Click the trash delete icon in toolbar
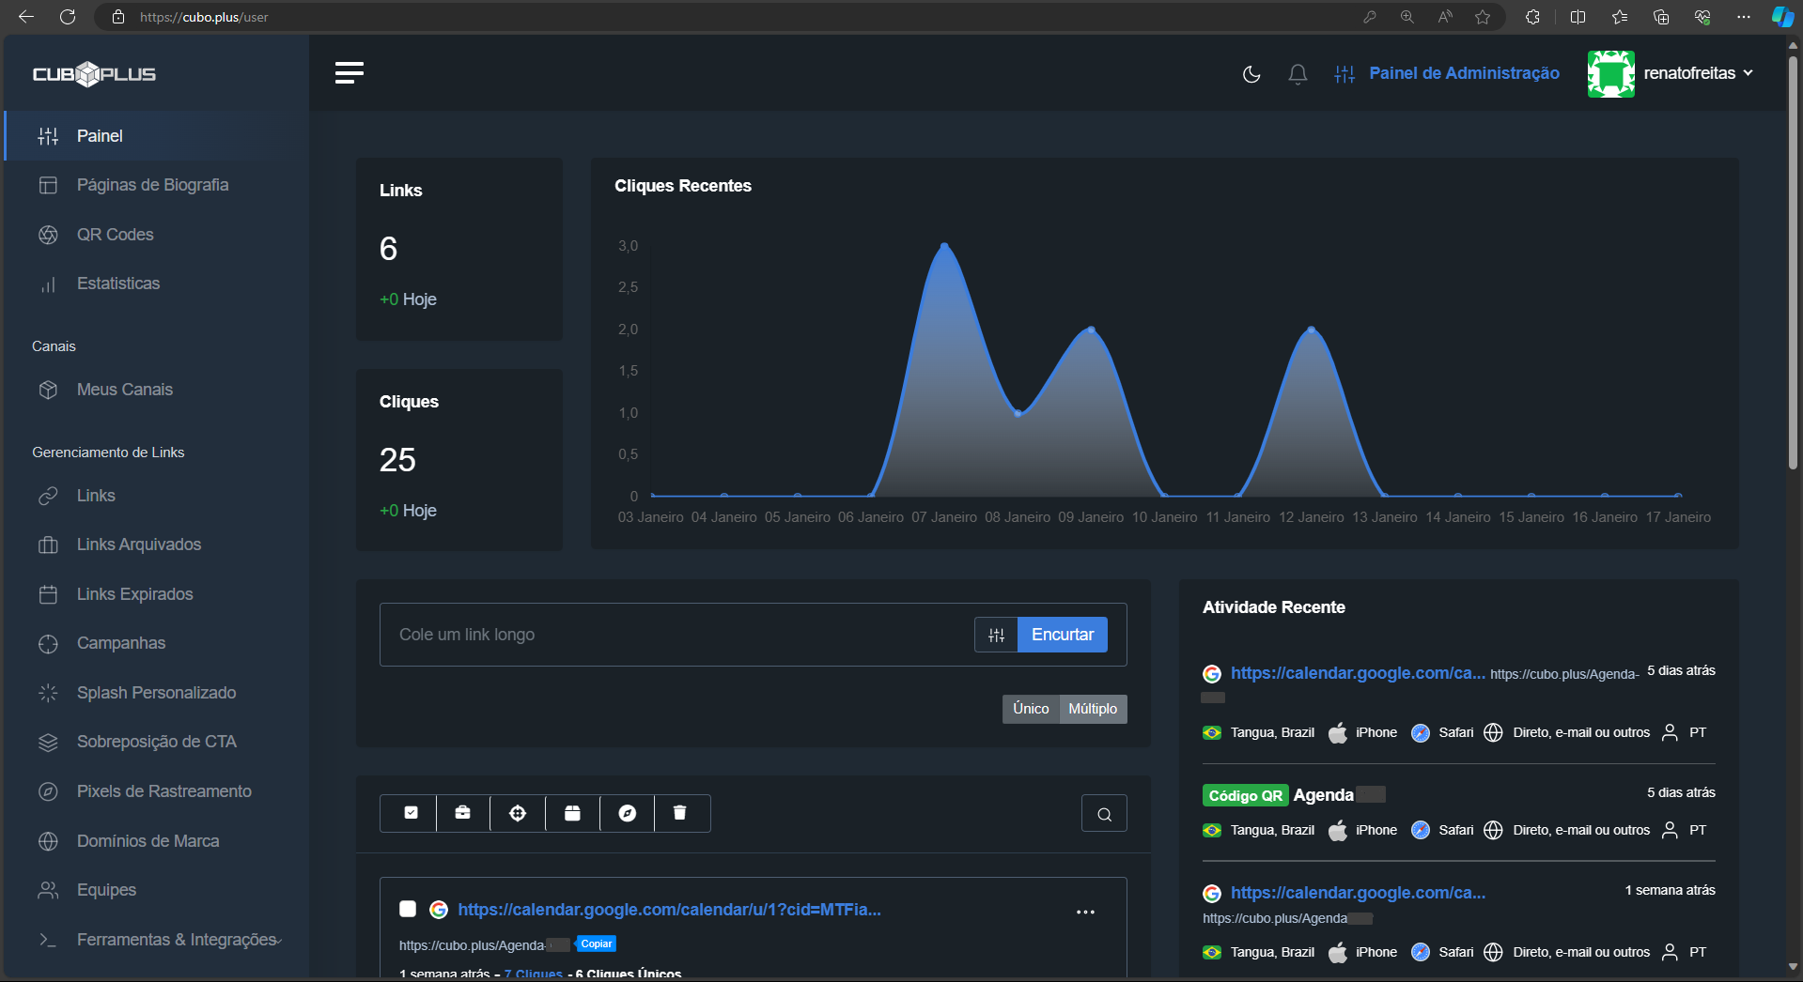Viewport: 1803px width, 982px height. pos(679,813)
